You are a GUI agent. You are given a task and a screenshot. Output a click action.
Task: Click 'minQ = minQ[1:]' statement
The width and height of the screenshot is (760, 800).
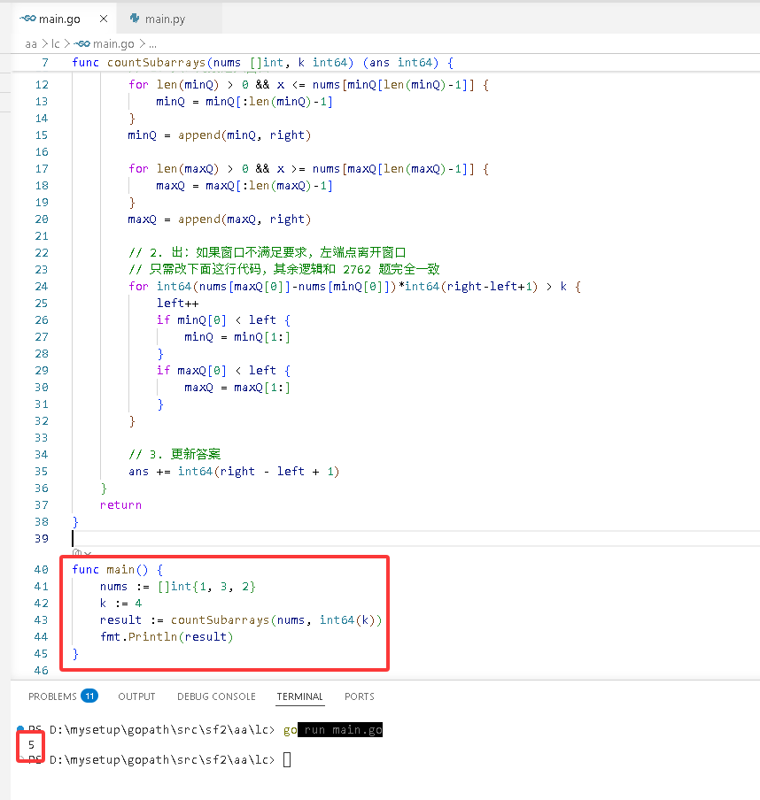click(237, 337)
